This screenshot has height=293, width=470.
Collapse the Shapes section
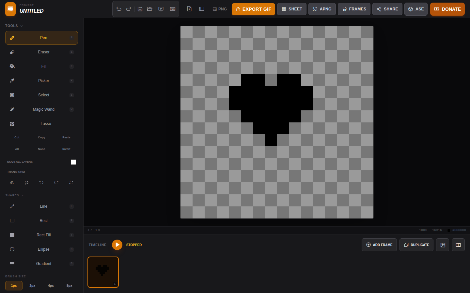click(x=15, y=195)
